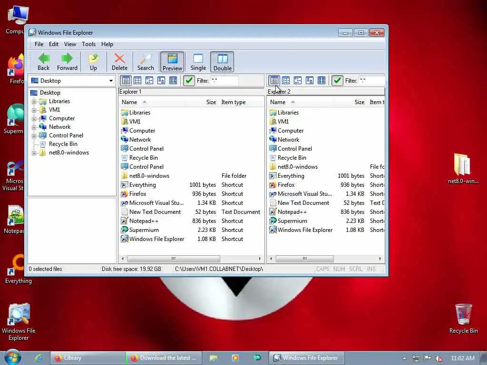The height and width of the screenshot is (365, 487).
Task: Open Recycle Bin desktop icon
Action: 463,318
